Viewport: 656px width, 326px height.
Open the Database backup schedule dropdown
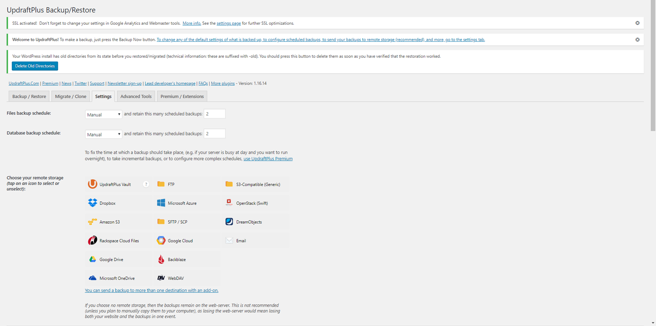click(103, 134)
